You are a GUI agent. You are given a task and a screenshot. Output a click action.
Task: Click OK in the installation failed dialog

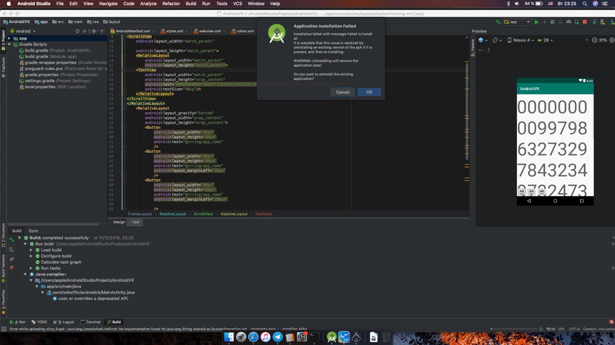(369, 92)
